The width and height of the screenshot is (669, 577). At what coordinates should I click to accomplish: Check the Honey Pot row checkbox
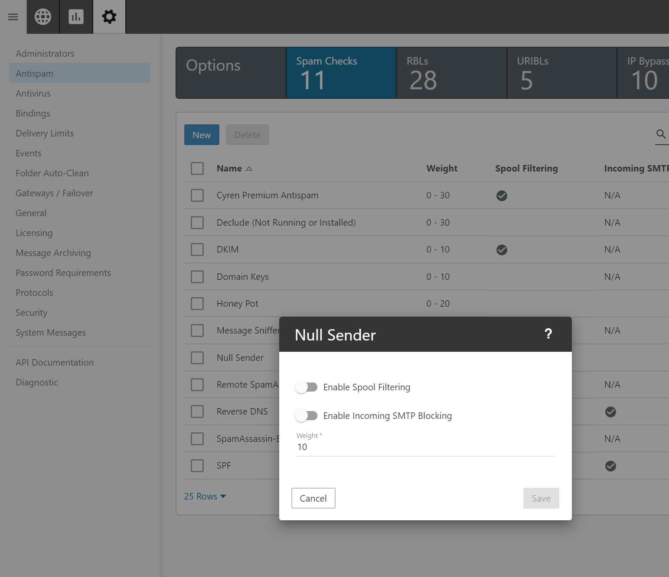[197, 304]
